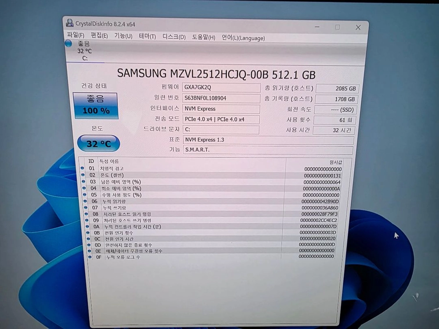The width and height of the screenshot is (439, 329).
Task: Open the 편집(E) menu
Action: tap(99, 36)
